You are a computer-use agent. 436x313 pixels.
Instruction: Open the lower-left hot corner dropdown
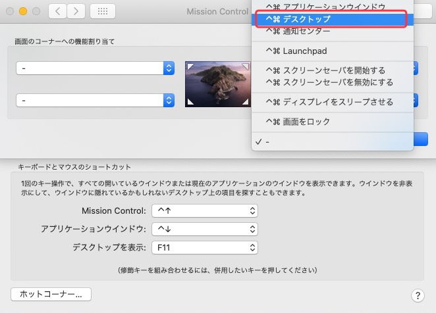95,100
